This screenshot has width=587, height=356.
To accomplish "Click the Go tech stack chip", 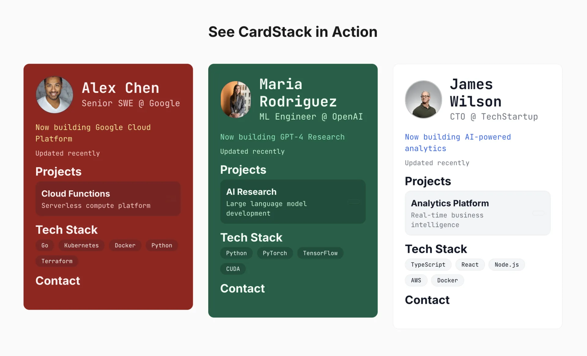I will click(x=45, y=245).
